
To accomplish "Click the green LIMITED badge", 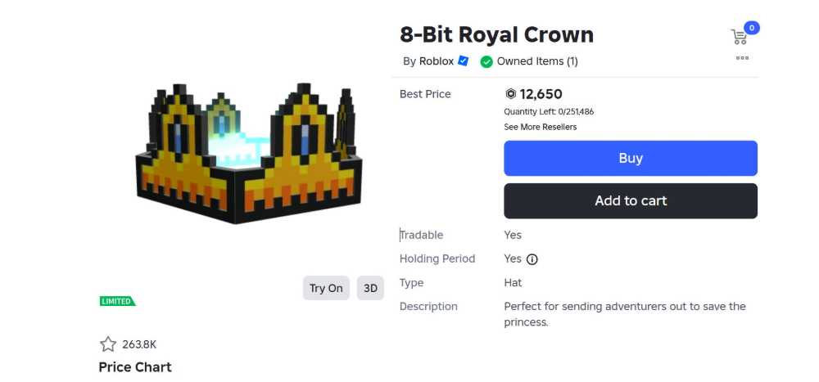I will (117, 301).
